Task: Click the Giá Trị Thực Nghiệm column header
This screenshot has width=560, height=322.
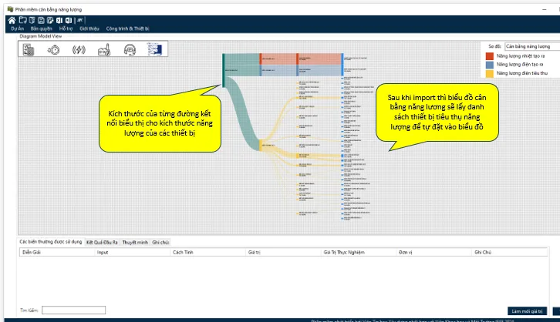Action: pos(358,252)
